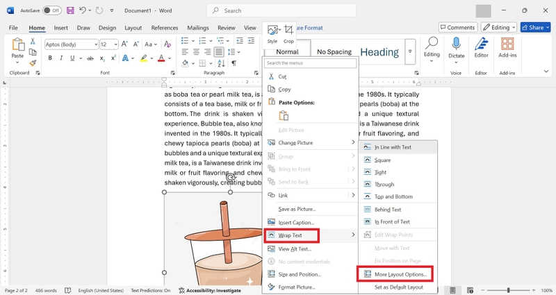Open the font name dropdown
The height and width of the screenshot is (295, 556).
click(x=96, y=44)
